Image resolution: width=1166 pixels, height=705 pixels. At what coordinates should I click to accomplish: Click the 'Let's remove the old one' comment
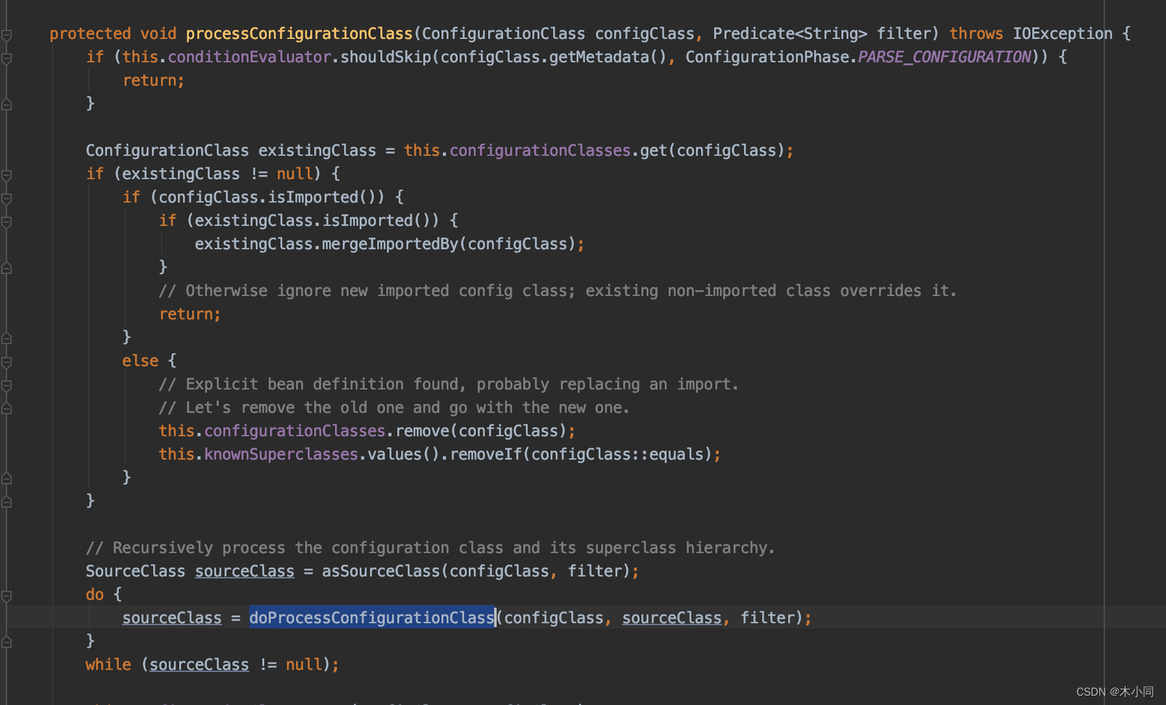(394, 407)
